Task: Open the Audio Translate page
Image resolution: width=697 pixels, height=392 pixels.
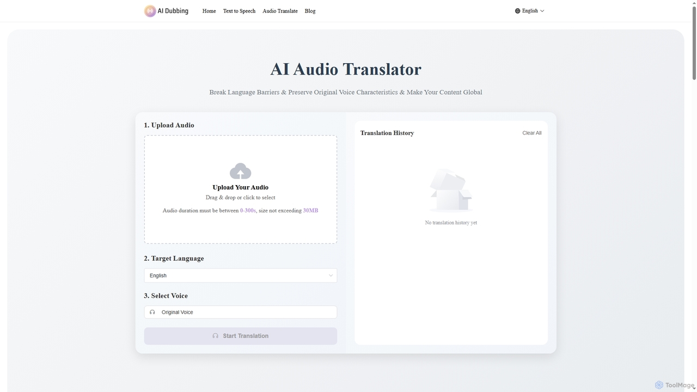Action: coord(280,11)
